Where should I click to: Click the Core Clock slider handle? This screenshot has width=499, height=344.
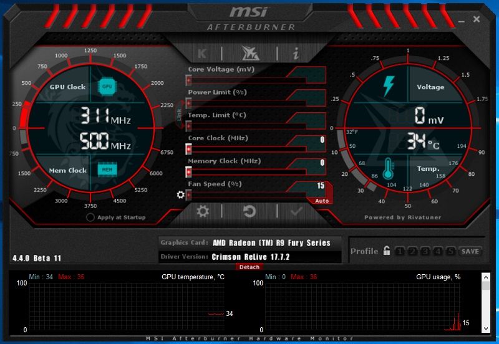[189, 149]
